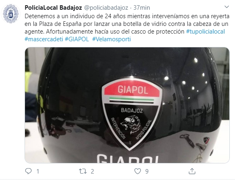Screen dimensions: 235x180
Task: Open hashtag #mascercadeti
Action: [44, 39]
